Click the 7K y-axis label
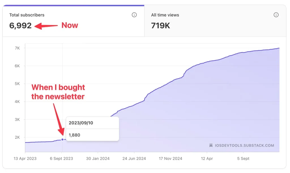Screen dimensions: 290x173 (x=17, y=48)
